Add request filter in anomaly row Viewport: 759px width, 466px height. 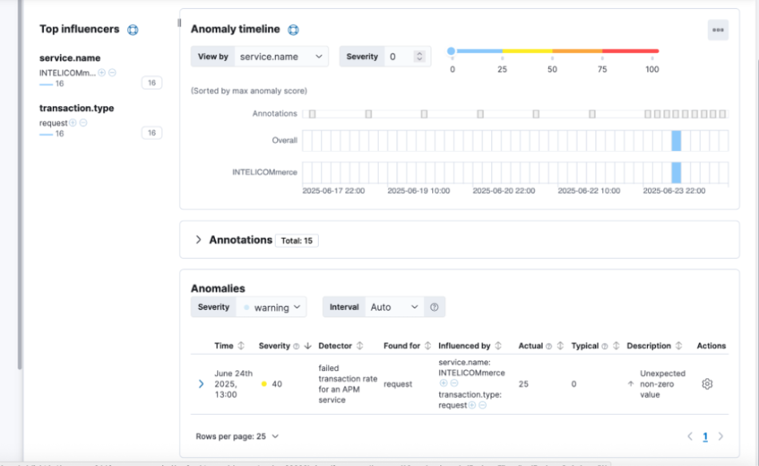click(x=472, y=405)
